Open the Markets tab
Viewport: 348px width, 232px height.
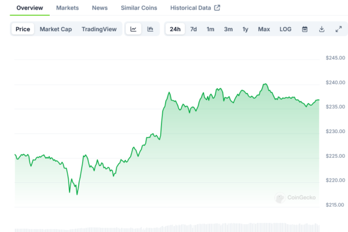click(67, 8)
